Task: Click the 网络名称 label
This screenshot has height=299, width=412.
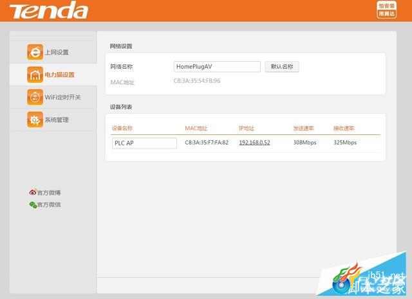Action: (122, 67)
